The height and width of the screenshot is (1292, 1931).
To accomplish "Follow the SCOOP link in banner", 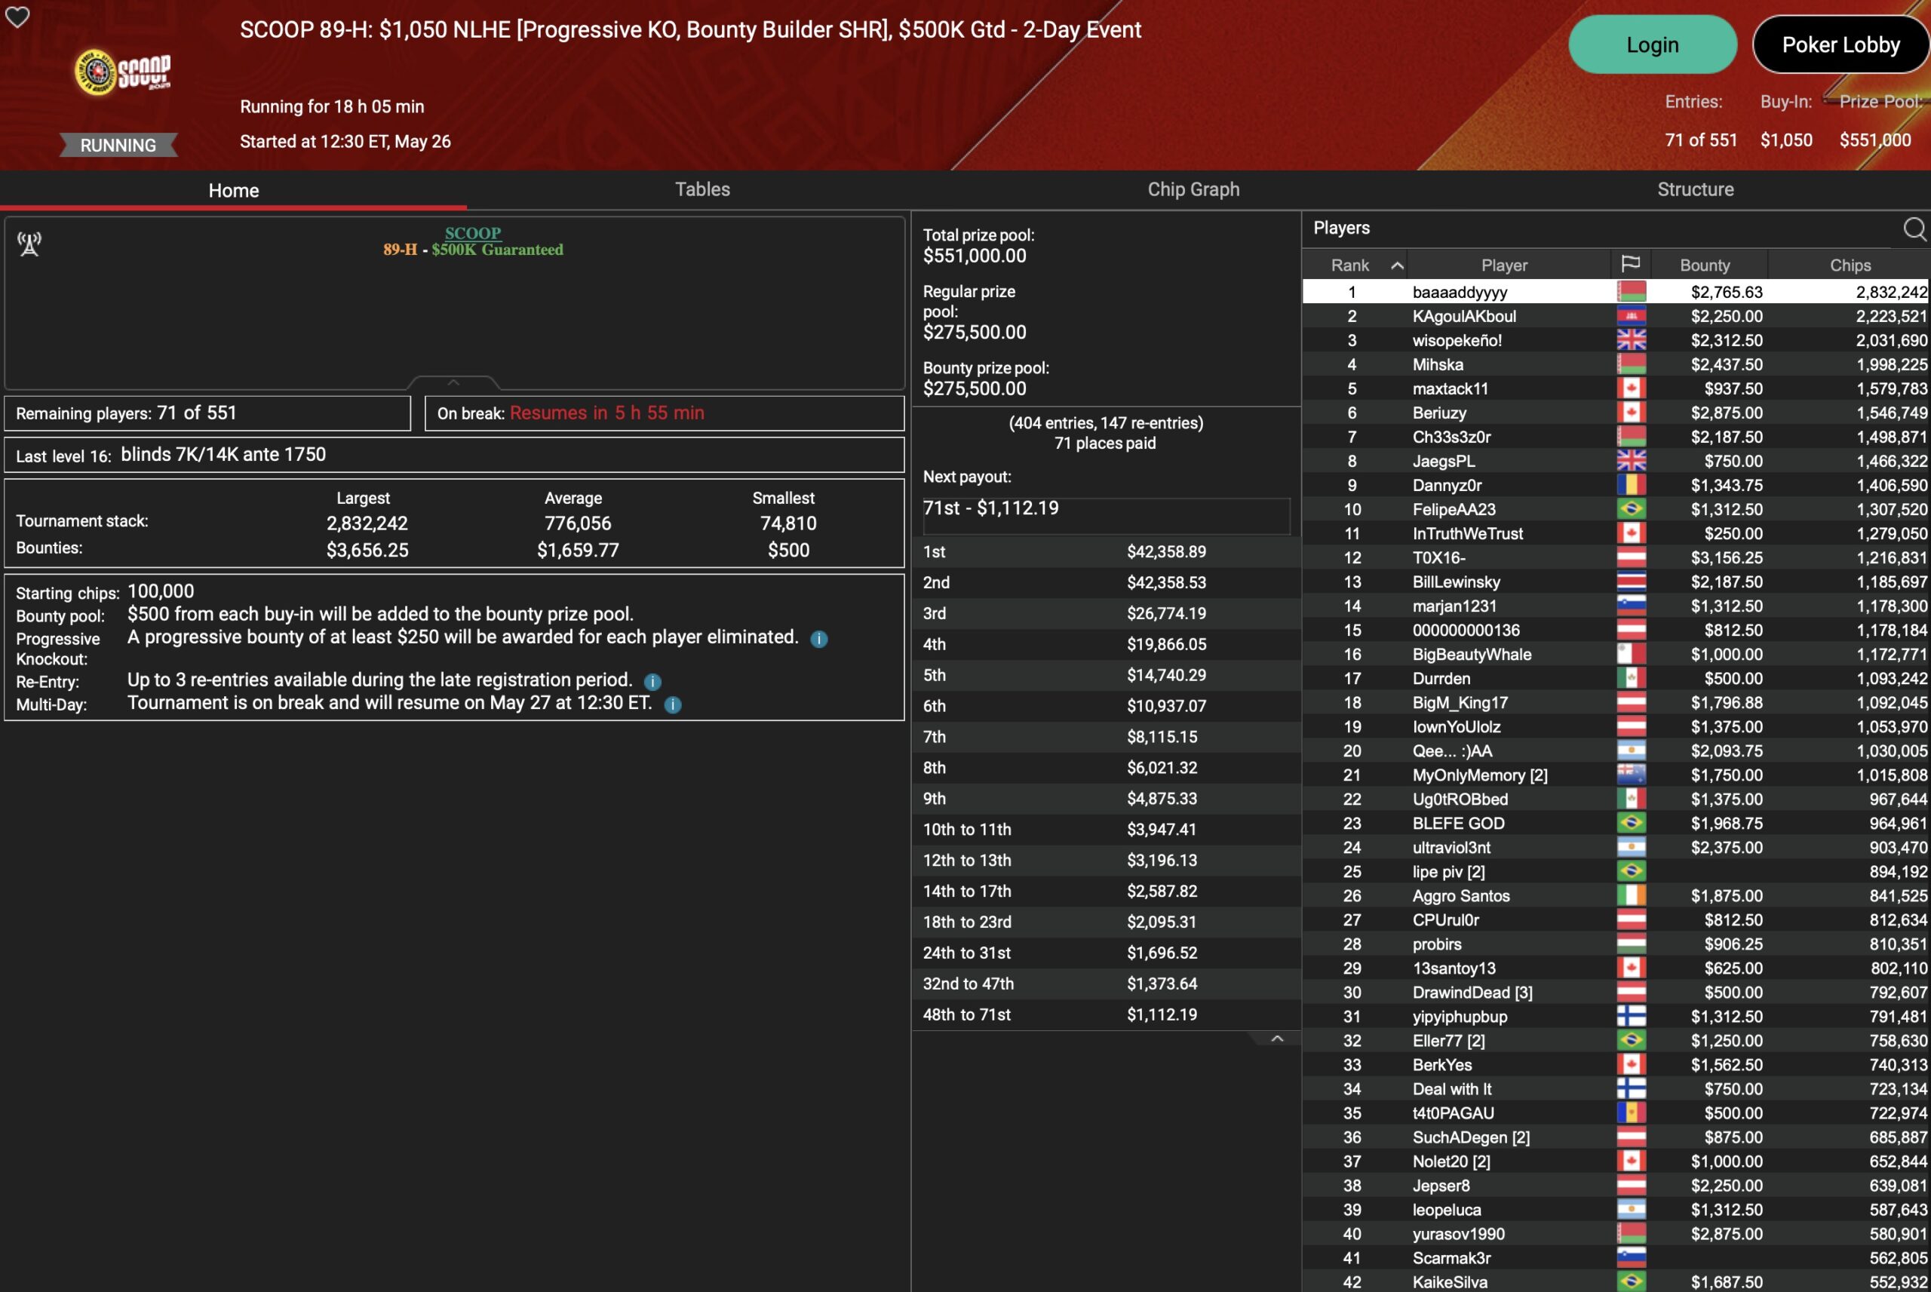I will [473, 233].
